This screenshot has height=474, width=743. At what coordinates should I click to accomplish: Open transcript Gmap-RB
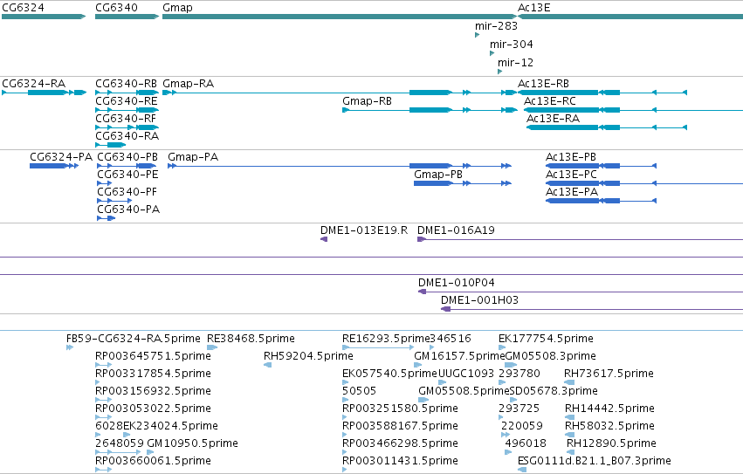tap(368, 101)
